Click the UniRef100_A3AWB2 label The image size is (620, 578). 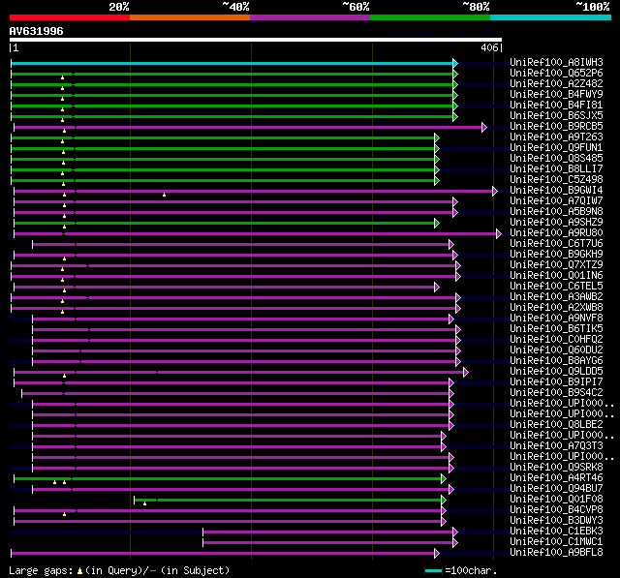556,297
